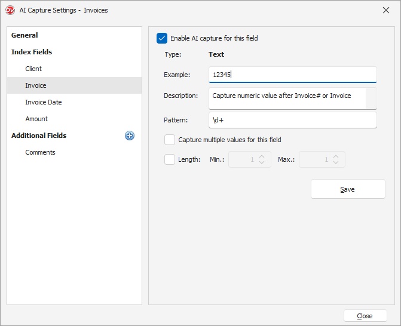
Task: Close the AI Capture Settings window
Action: tap(386, 10)
